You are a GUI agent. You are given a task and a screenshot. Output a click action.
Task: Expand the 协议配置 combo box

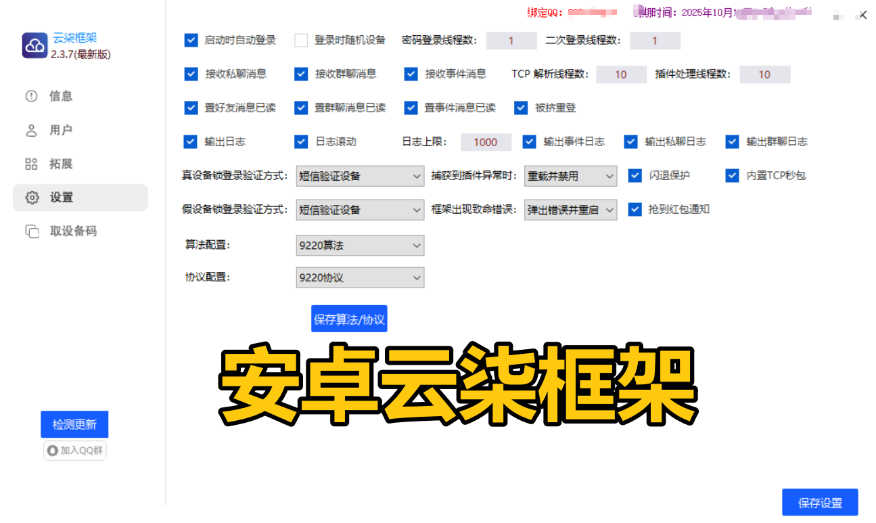point(360,278)
